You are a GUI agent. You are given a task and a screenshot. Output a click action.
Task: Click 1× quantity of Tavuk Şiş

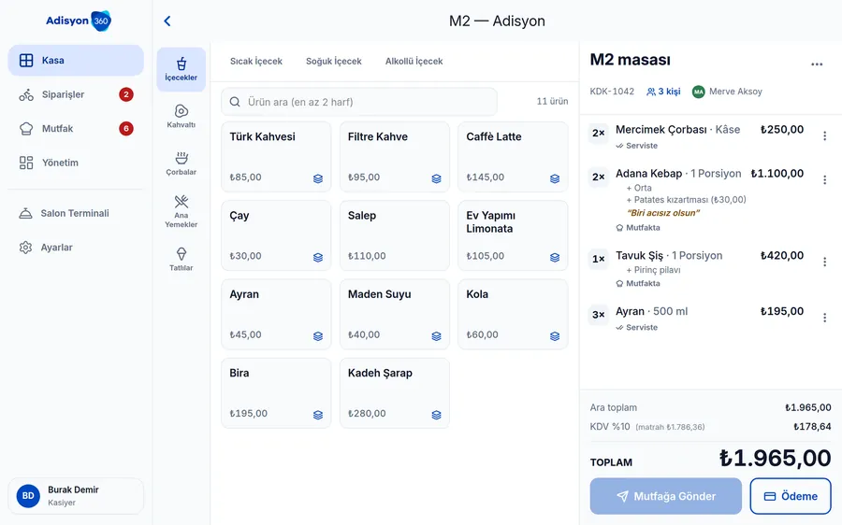[x=598, y=259]
